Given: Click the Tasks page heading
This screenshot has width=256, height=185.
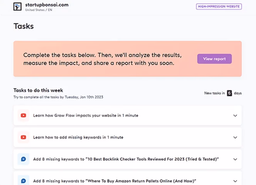Looking at the screenshot, I should pos(24,26).
